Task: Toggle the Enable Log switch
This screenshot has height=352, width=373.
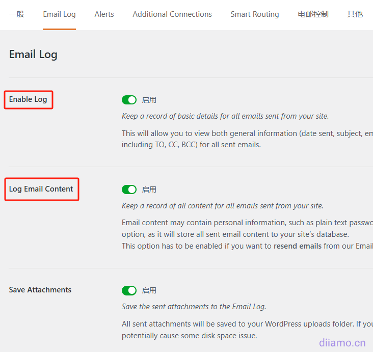Action: click(x=129, y=100)
